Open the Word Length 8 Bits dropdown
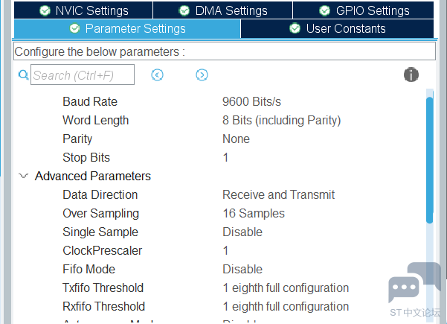The width and height of the screenshot is (447, 324). [281, 120]
